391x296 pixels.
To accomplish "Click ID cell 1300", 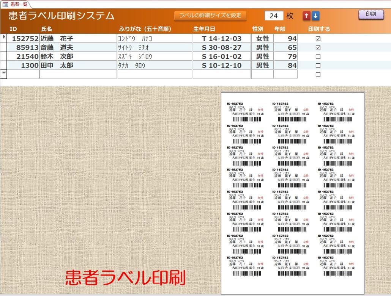I will coord(23,65).
